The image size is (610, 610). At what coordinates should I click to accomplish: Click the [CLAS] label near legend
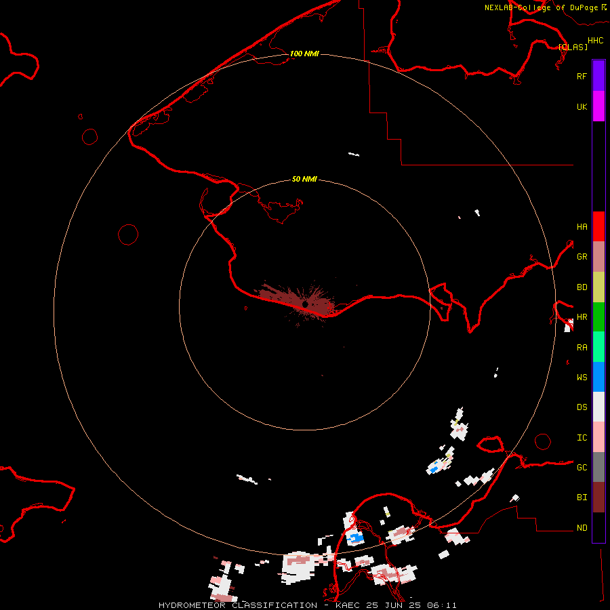pyautogui.click(x=573, y=47)
